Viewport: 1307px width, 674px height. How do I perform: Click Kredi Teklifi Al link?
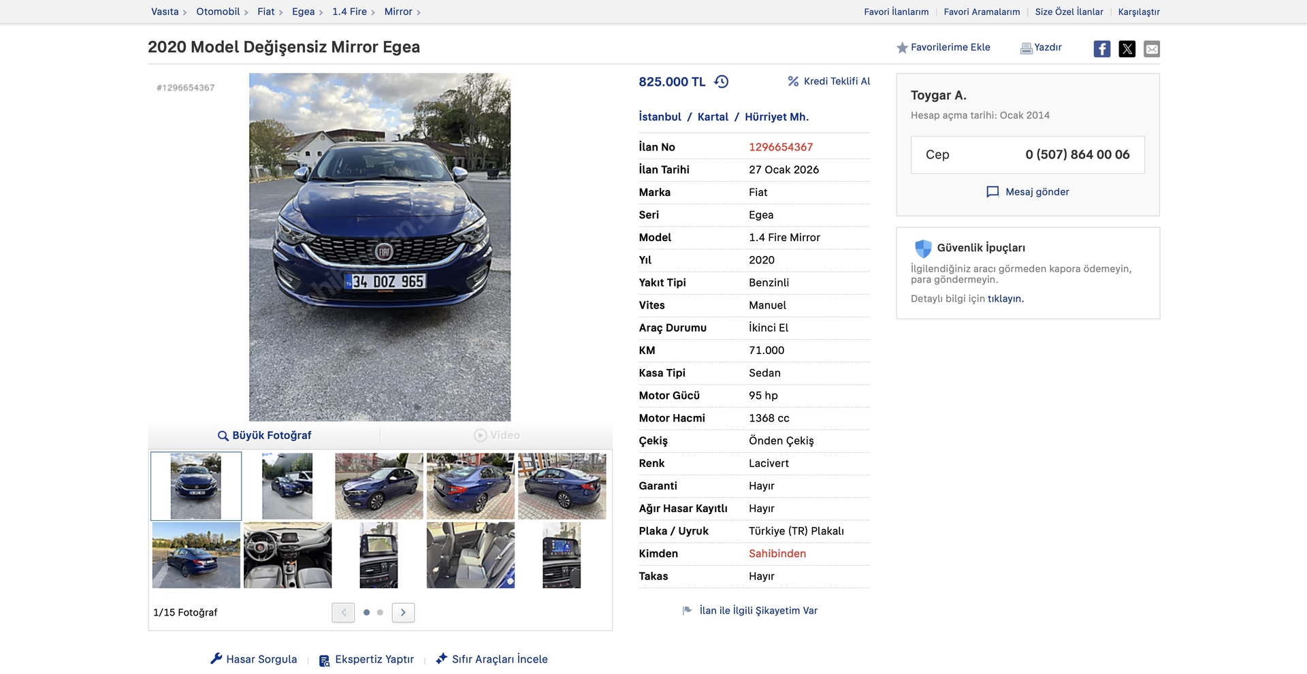click(x=829, y=82)
